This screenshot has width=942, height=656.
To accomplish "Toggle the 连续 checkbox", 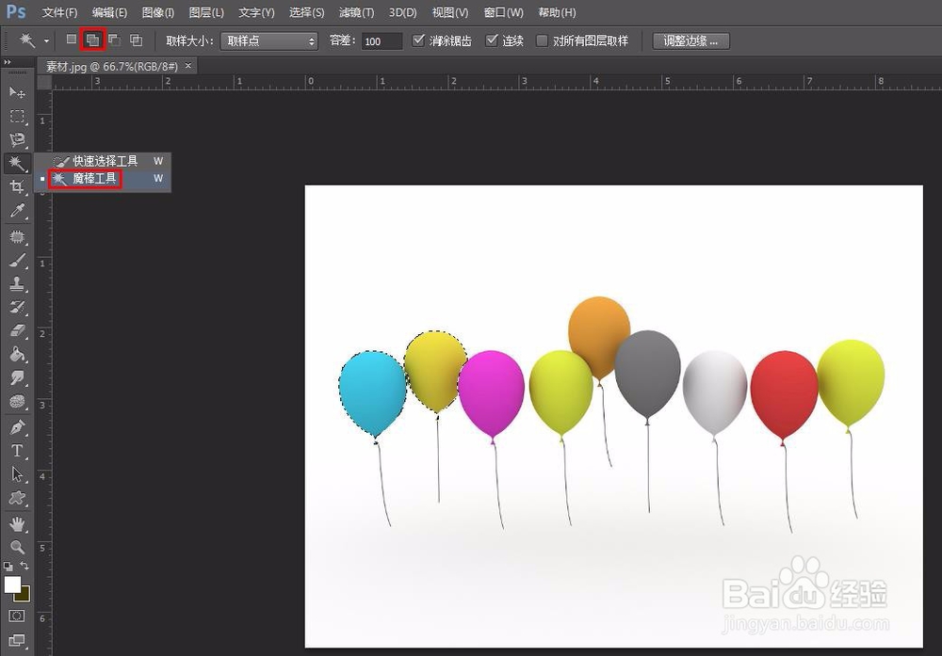I will [x=492, y=40].
